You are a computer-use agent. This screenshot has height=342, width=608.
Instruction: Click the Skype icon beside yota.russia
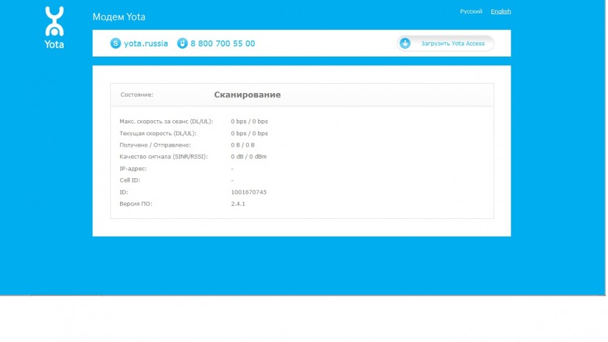point(116,44)
